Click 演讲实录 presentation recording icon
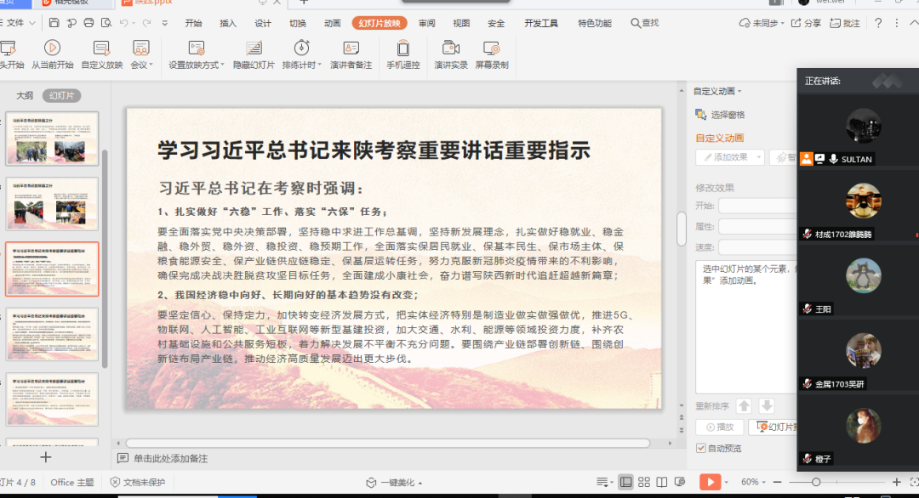This screenshot has width=919, height=498. pos(451,48)
